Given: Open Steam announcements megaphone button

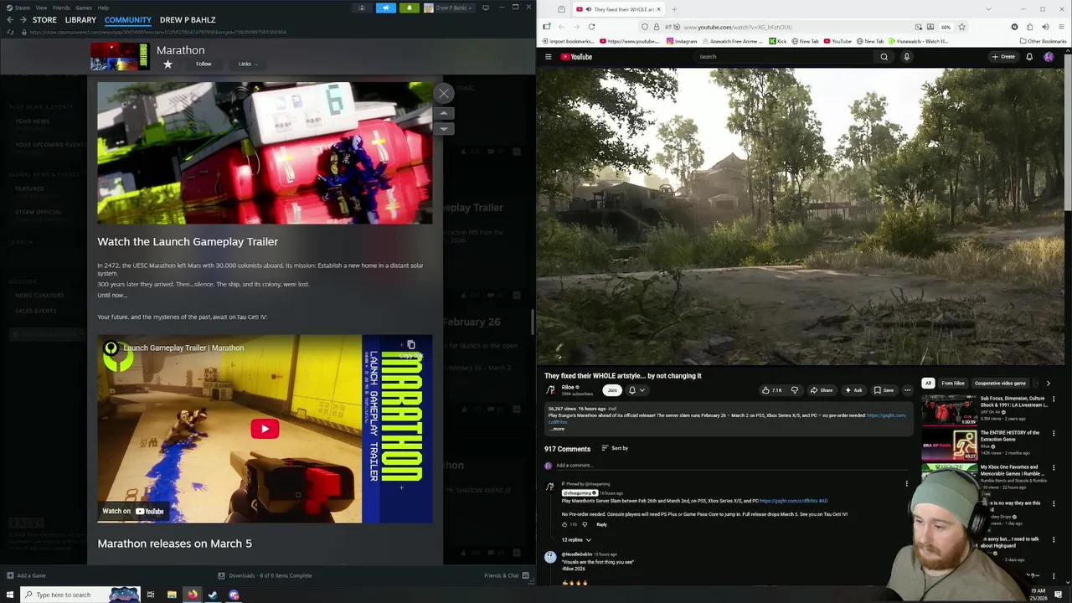Looking at the screenshot, I should click(x=385, y=8).
